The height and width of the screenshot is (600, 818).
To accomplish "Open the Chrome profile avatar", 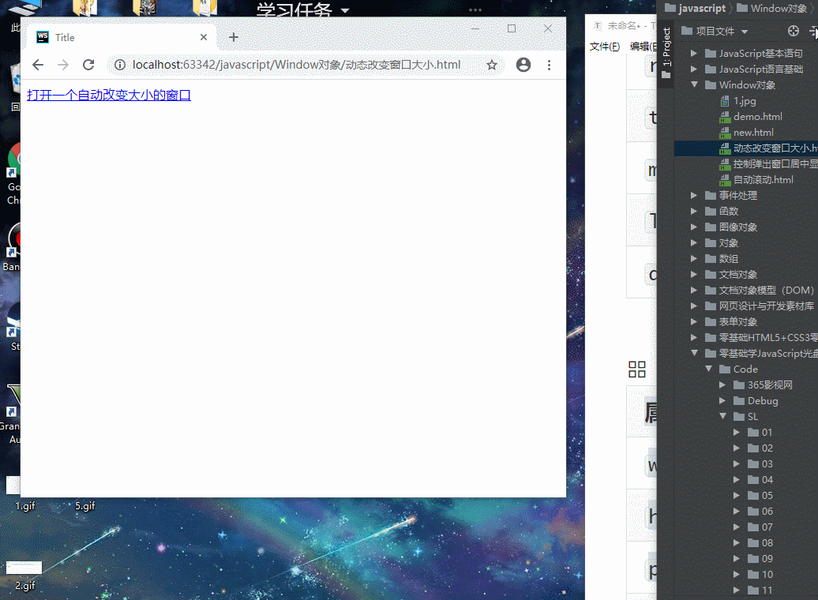I will pos(523,65).
